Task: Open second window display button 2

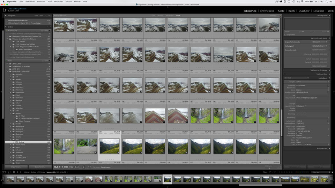Action: click(9, 172)
